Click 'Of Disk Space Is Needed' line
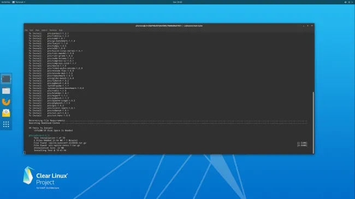355x199 pixels. pos(53,130)
